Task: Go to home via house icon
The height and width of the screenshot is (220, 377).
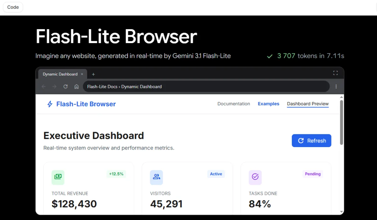Action: click(x=76, y=86)
